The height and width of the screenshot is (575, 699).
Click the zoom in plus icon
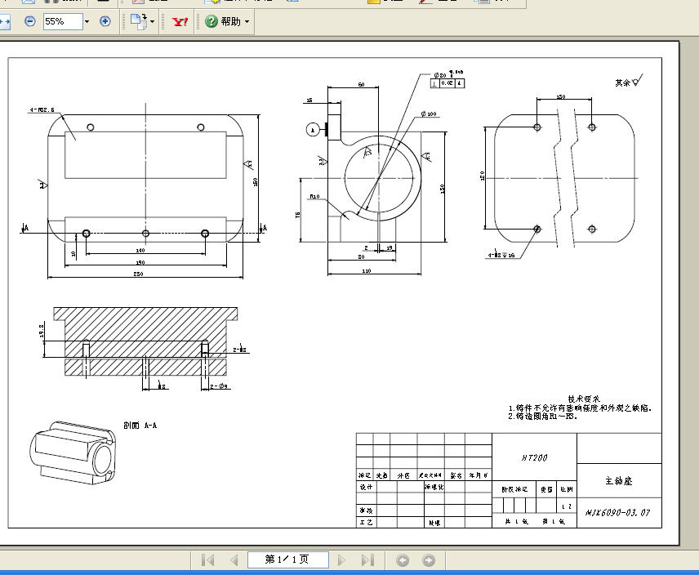(105, 21)
